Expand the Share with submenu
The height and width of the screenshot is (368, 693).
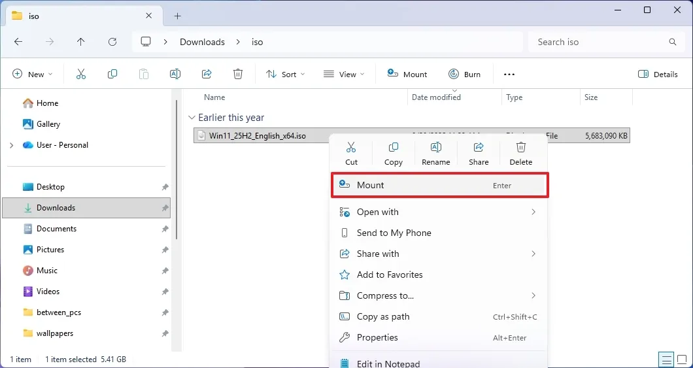point(533,254)
